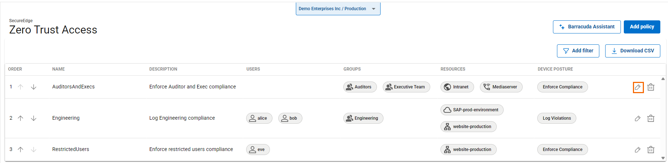This screenshot has height=163, width=668.
Task: Move RestrictedUsers policy up
Action: pos(21,150)
